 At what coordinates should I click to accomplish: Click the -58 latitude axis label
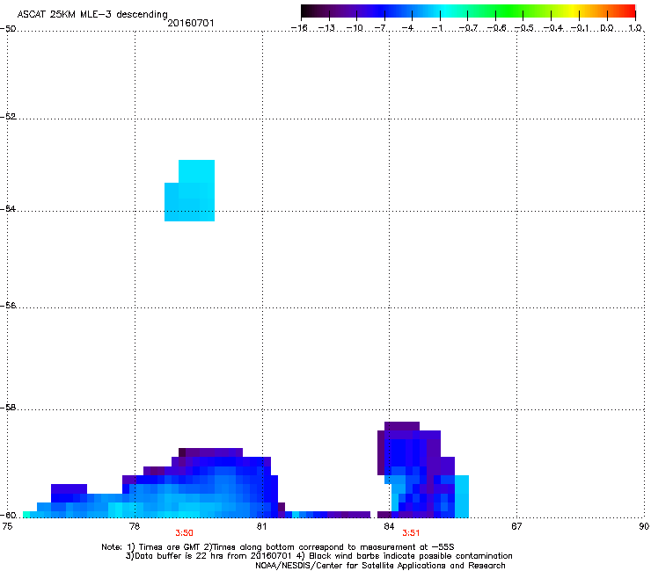coord(8,408)
